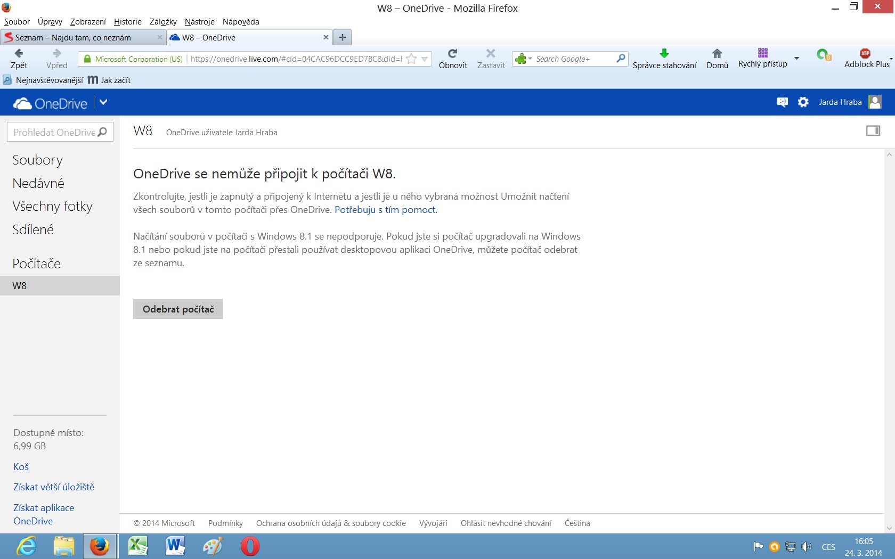Click Microsoft Corporation (US) site identity
Screen dimensions: 895x559
click(x=133, y=59)
